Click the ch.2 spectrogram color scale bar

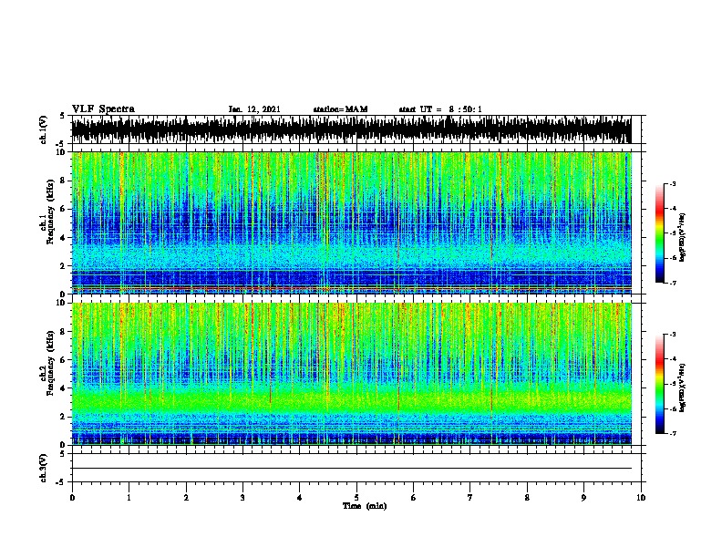tap(659, 384)
